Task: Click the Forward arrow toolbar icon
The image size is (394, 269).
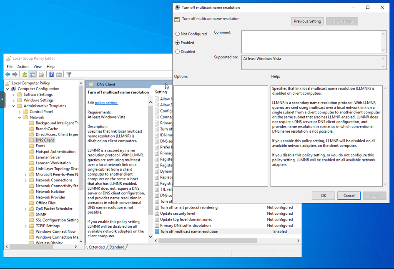Action: tap(15, 75)
